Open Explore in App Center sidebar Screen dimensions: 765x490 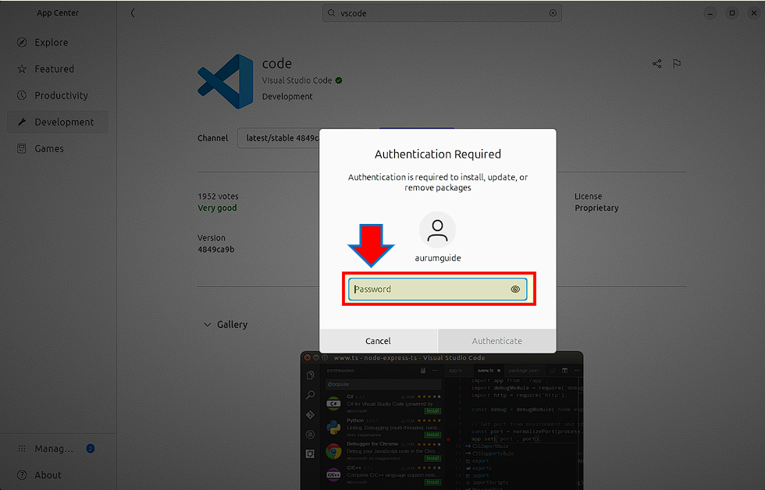[x=58, y=42]
